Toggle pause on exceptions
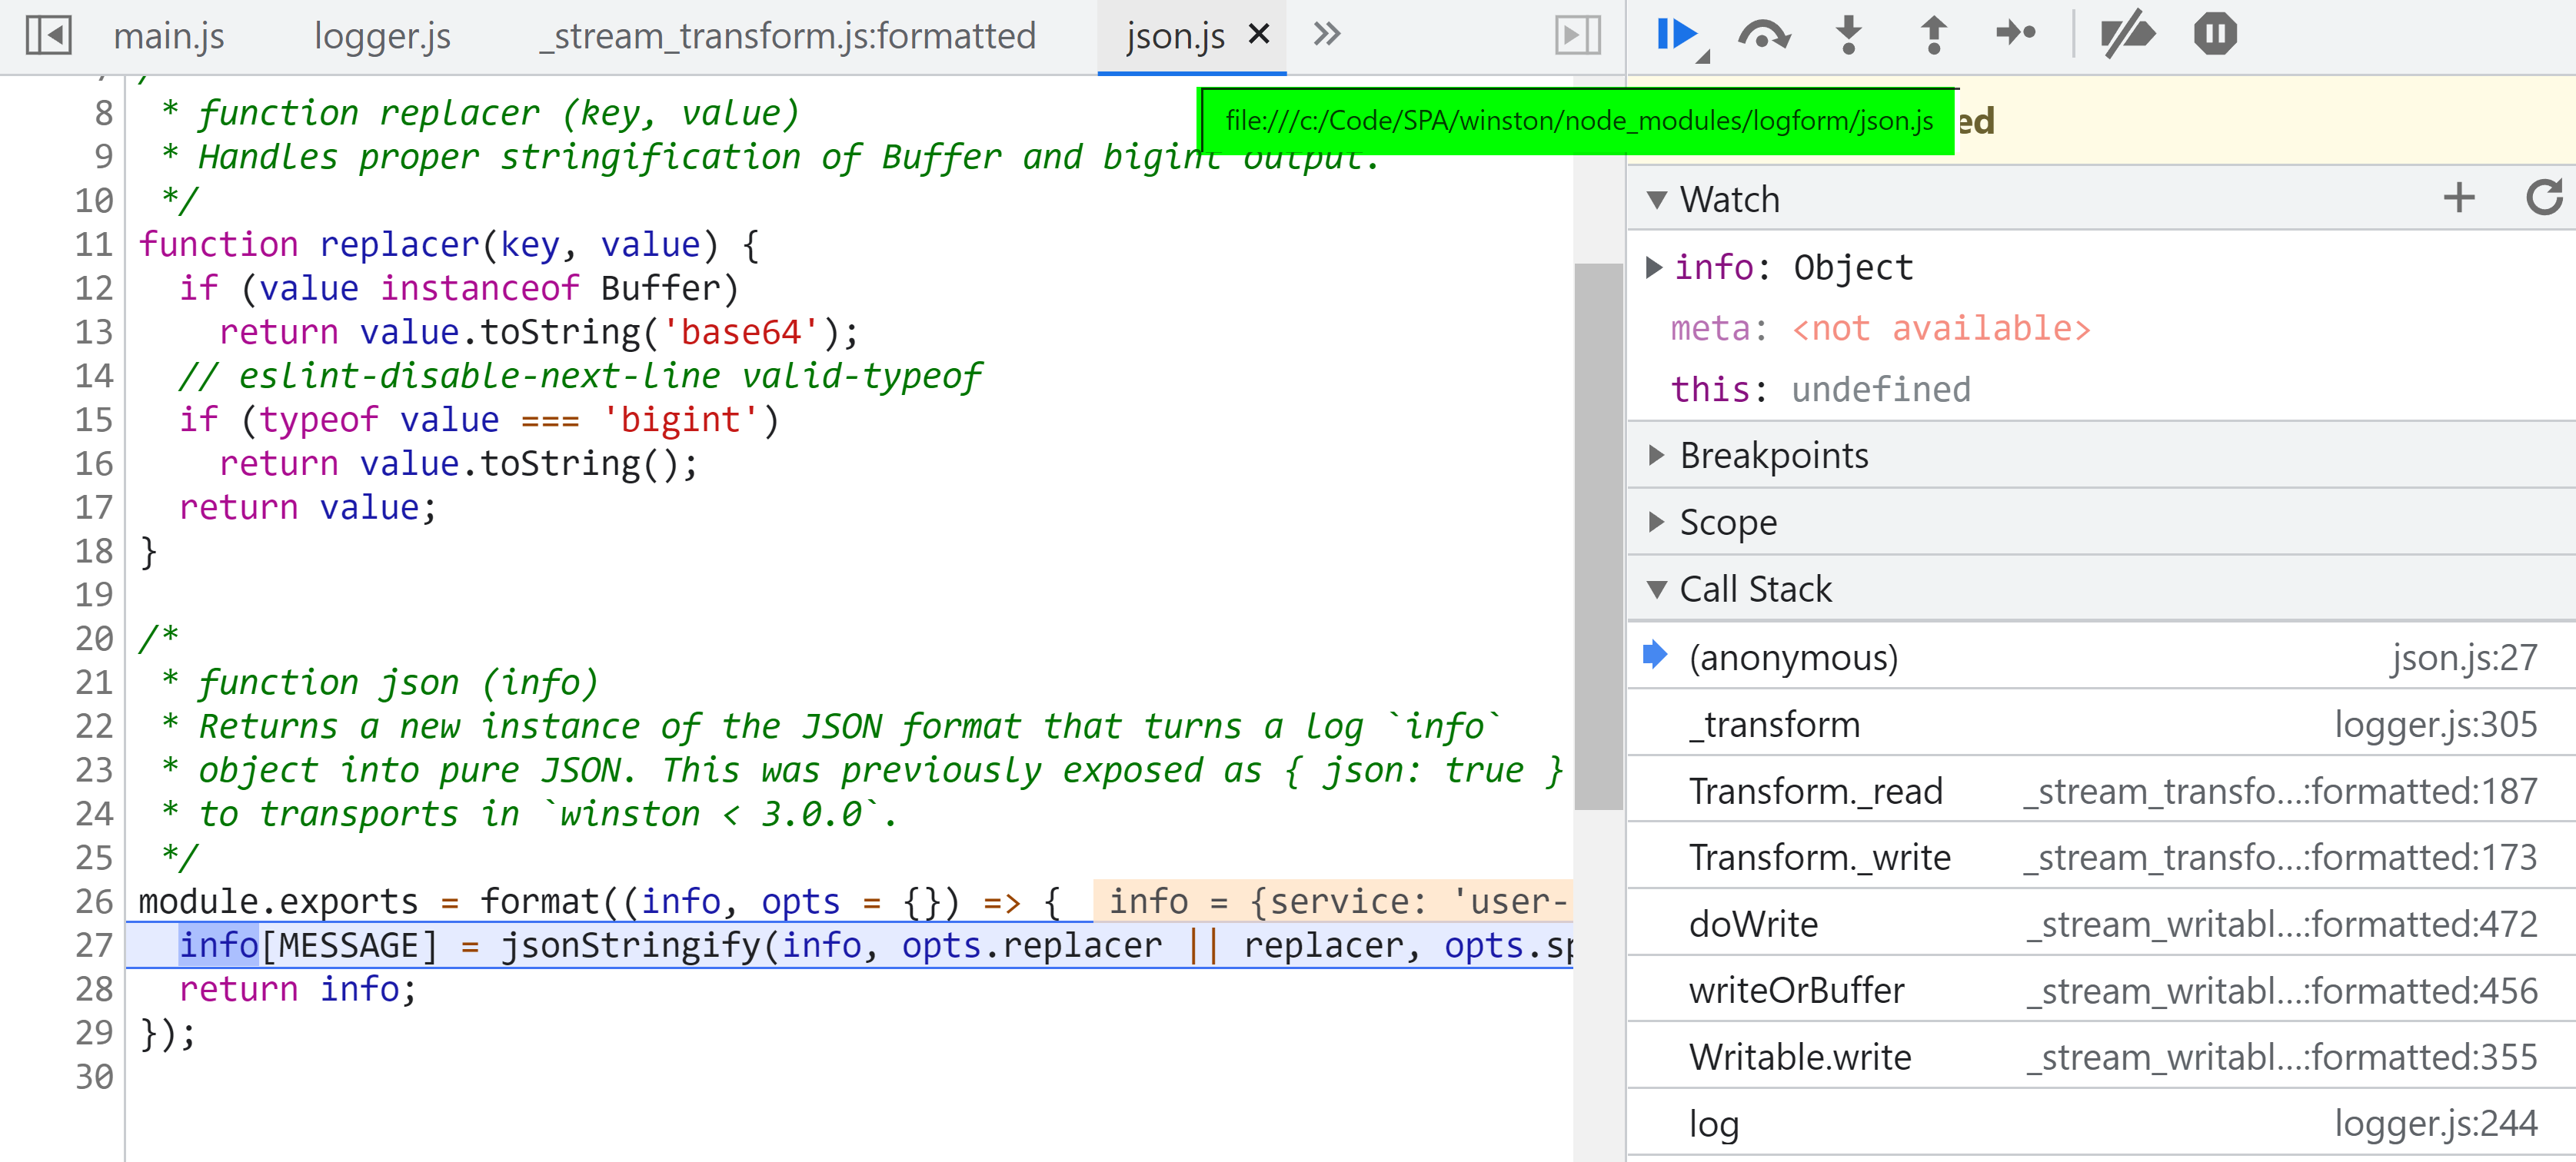 click(x=2214, y=35)
